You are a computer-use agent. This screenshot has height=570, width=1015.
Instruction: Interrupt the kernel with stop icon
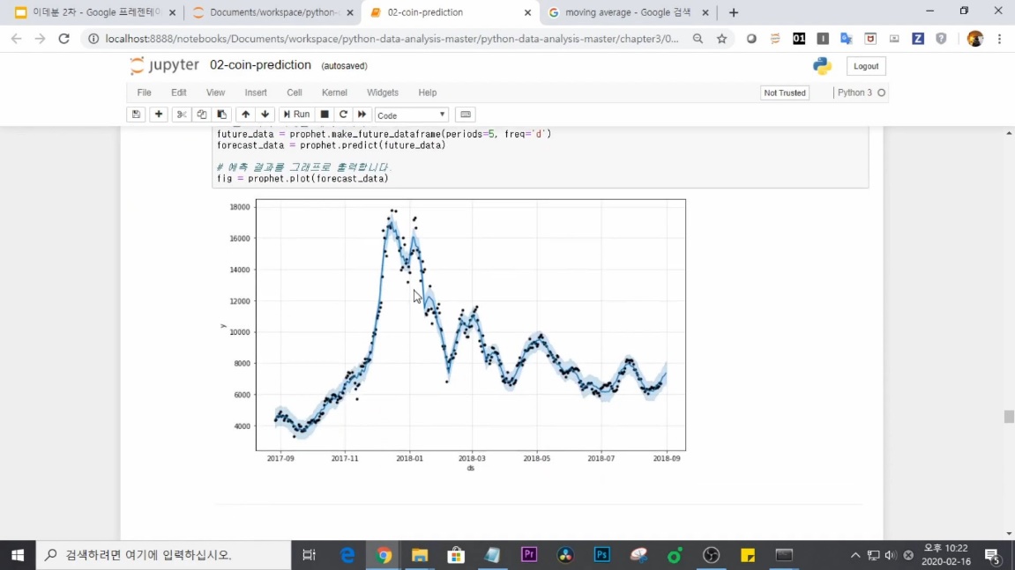point(325,115)
